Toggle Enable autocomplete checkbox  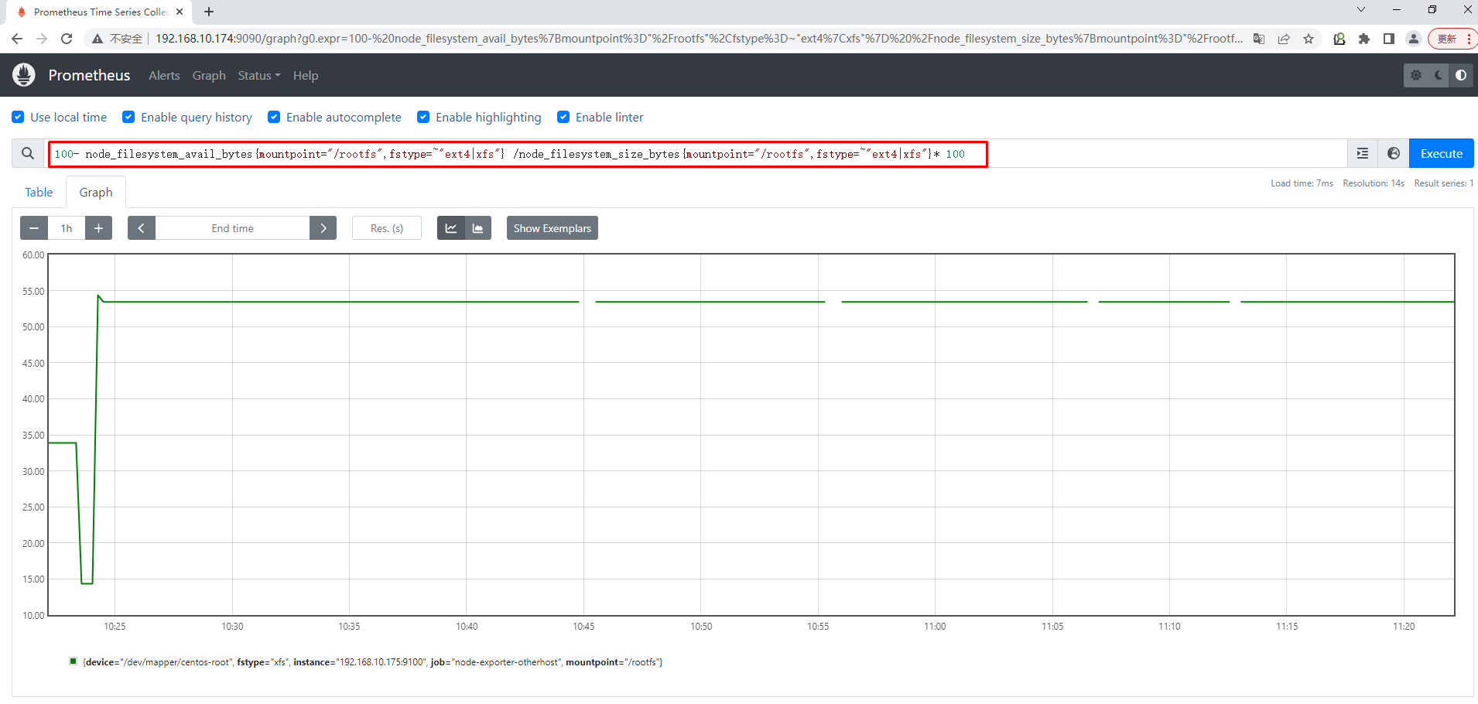pyautogui.click(x=274, y=117)
